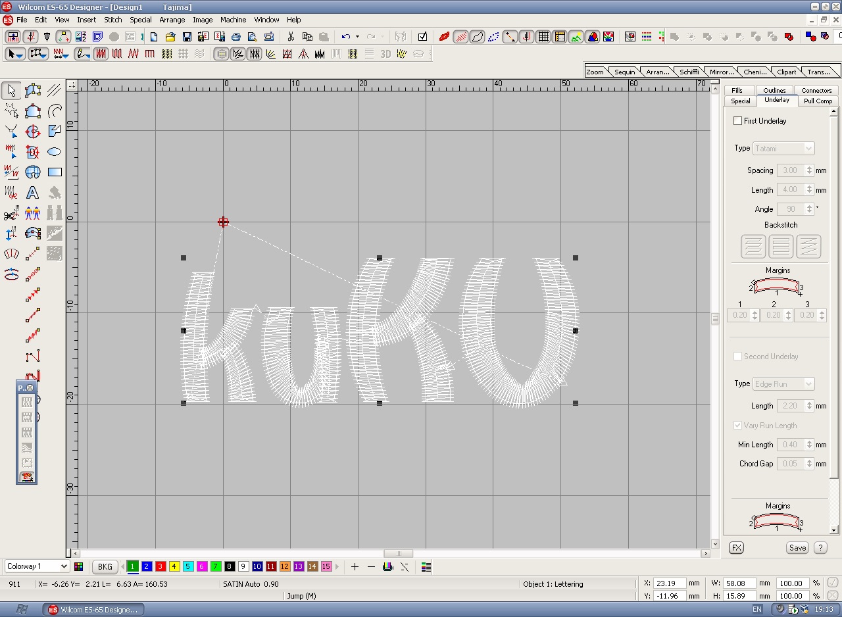This screenshot has height=617, width=842.
Task: Click the 3D stitch effect icon
Action: (x=385, y=54)
